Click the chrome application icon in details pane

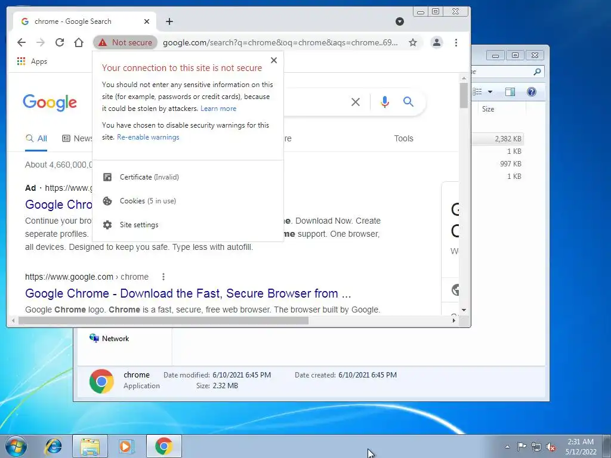click(x=101, y=381)
